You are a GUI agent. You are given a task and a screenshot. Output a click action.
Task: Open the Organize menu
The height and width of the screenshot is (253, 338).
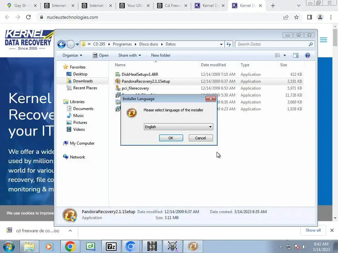pyautogui.click(x=72, y=55)
